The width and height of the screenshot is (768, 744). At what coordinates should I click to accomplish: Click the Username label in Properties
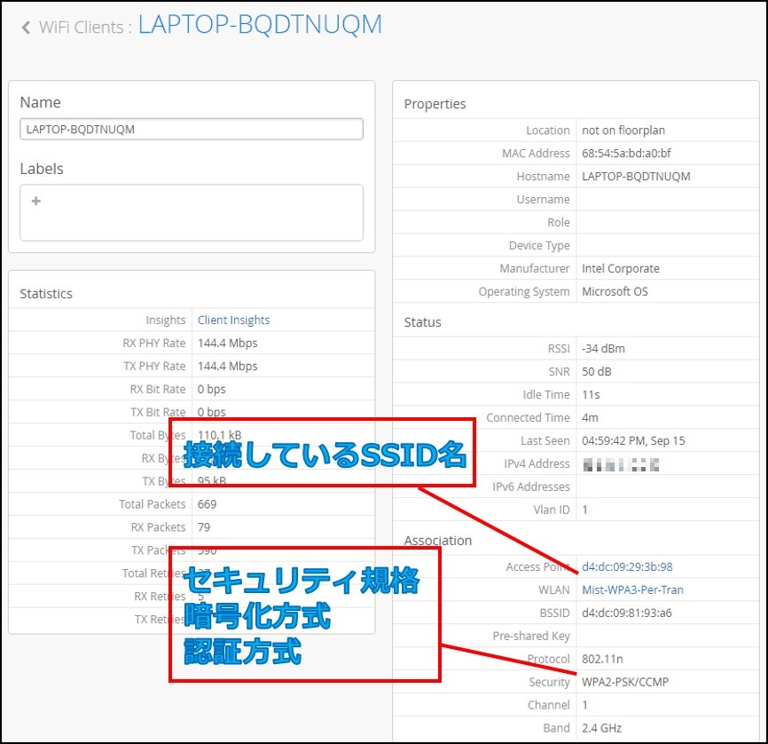click(543, 200)
